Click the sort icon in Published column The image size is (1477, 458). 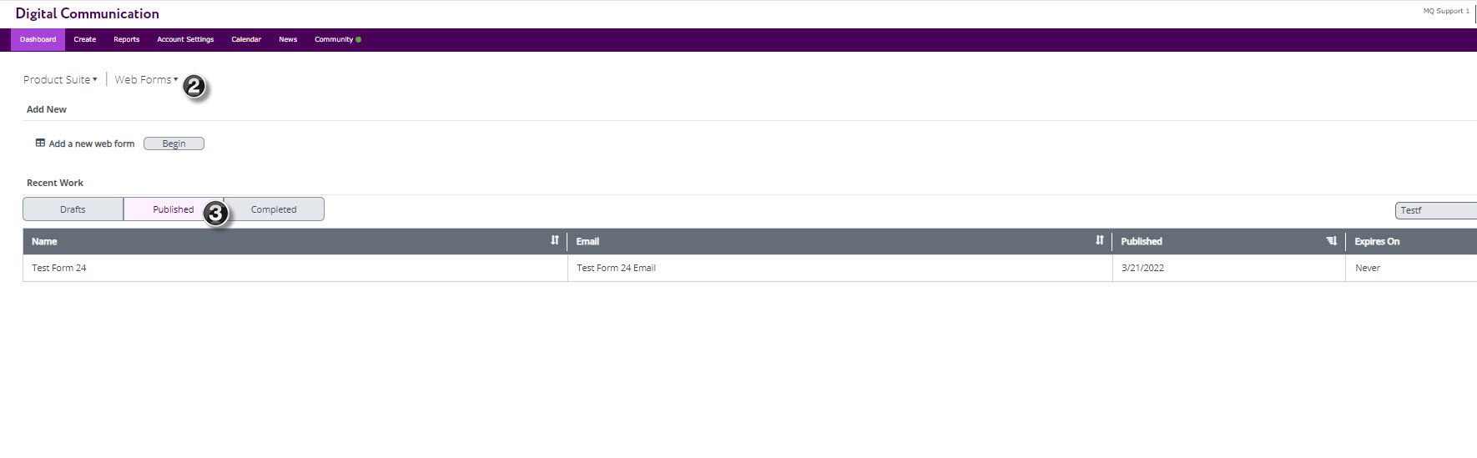1332,241
